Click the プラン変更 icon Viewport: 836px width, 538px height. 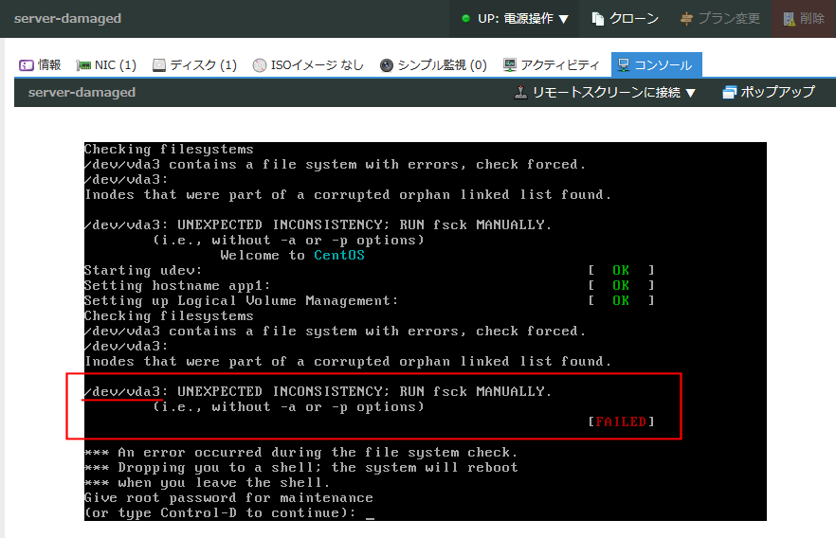pos(687,19)
